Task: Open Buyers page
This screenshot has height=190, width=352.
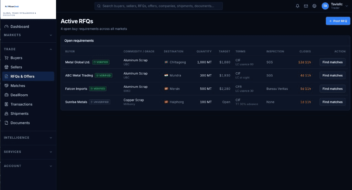Action: coord(28,58)
